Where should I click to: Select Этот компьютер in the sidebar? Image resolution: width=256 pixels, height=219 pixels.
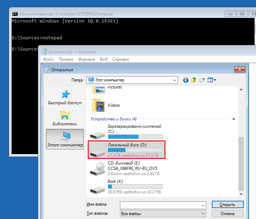(65, 139)
